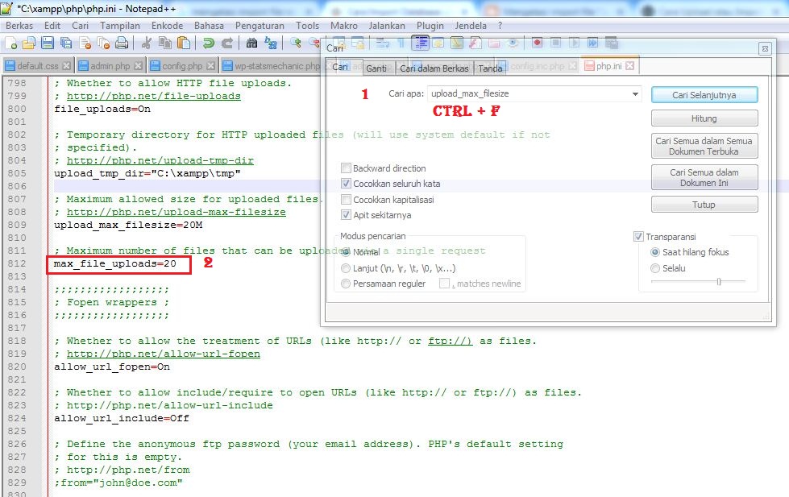
Task: Click the Tutup button
Action: coord(704,205)
